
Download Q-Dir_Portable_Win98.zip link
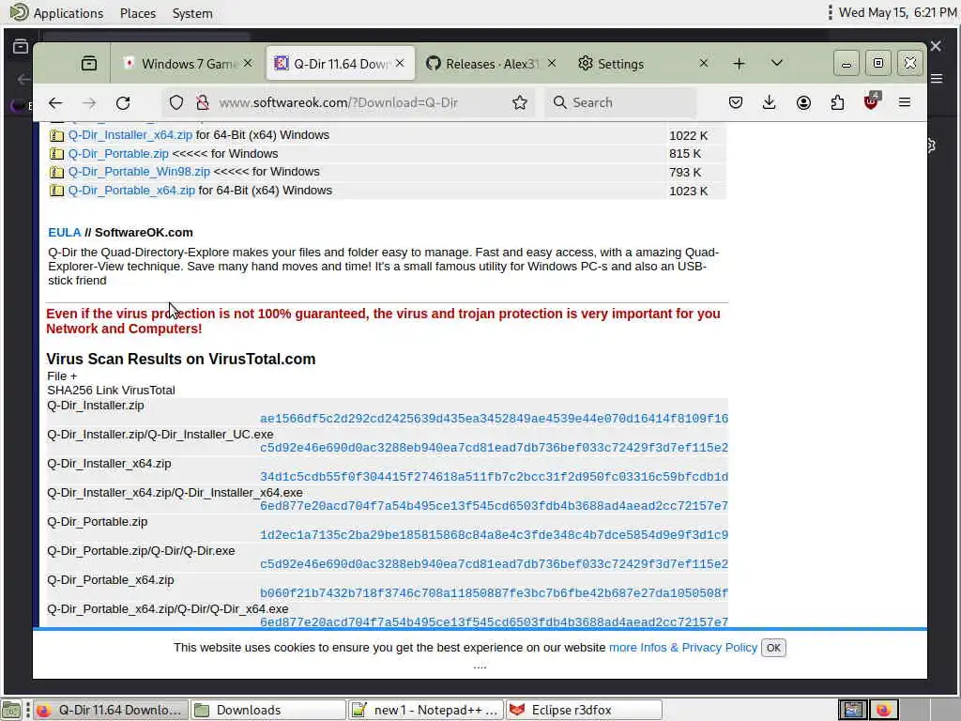coord(139,172)
